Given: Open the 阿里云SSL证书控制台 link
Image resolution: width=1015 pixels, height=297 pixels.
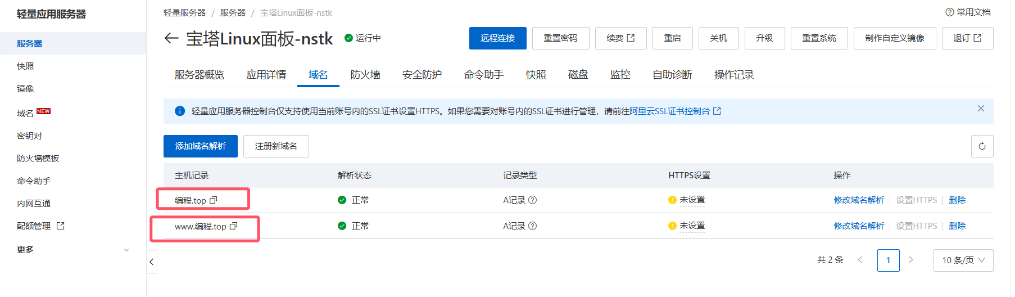Looking at the screenshot, I should [669, 111].
